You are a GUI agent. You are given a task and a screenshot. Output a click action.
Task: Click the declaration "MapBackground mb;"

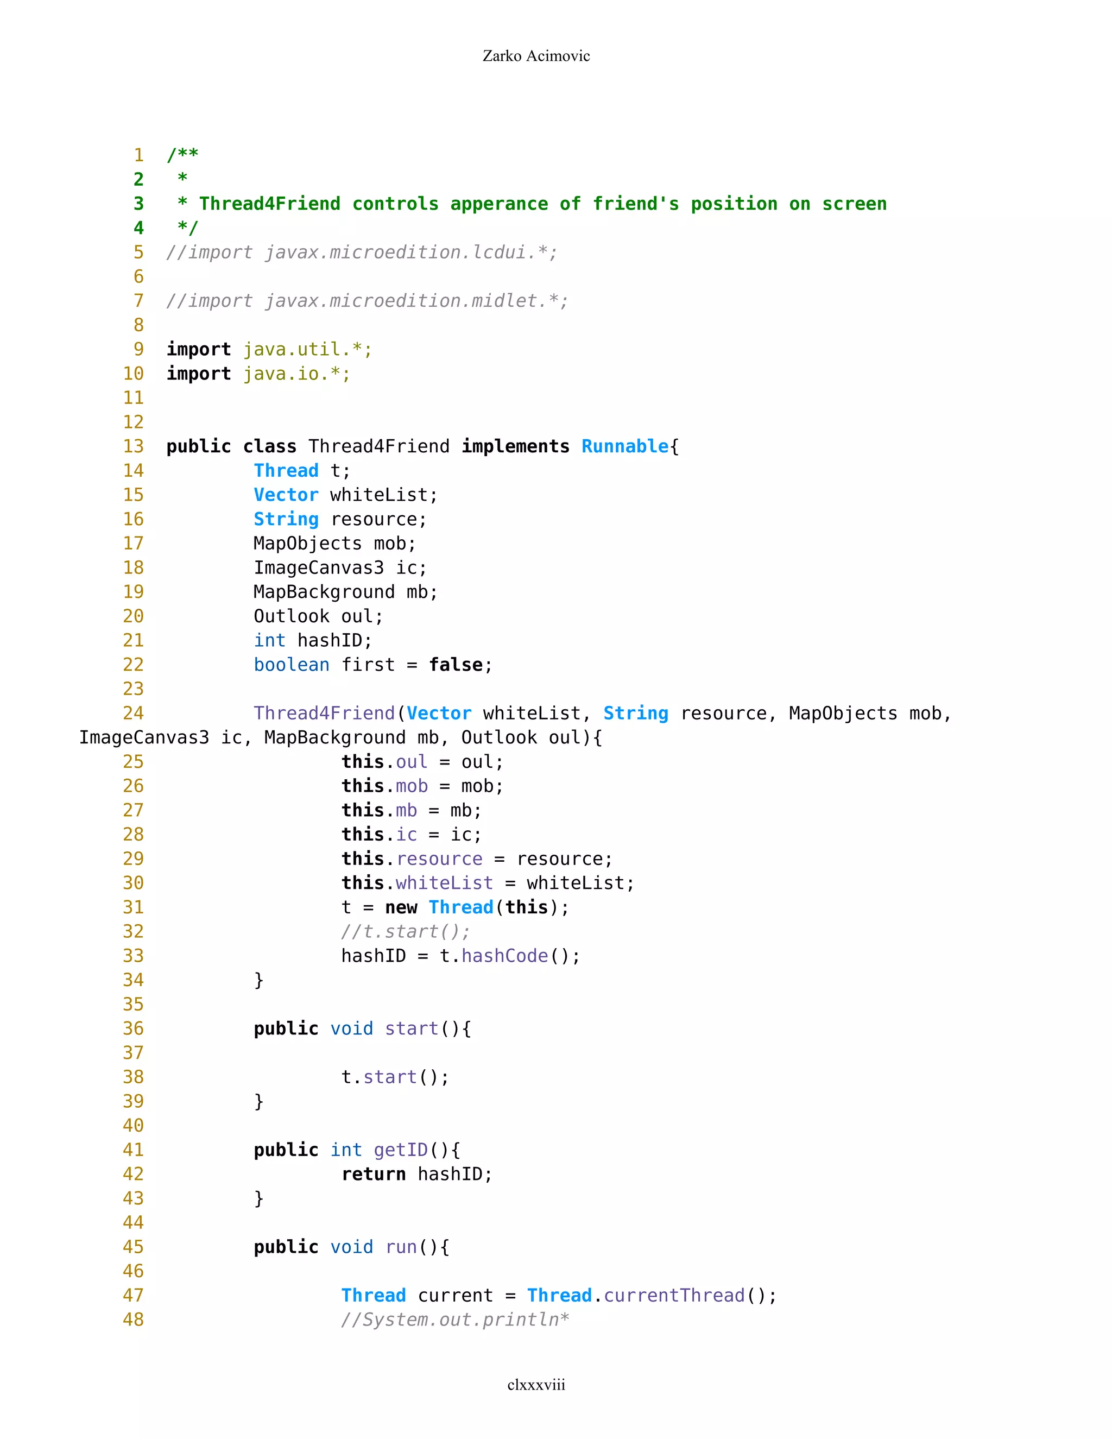pyautogui.click(x=346, y=592)
